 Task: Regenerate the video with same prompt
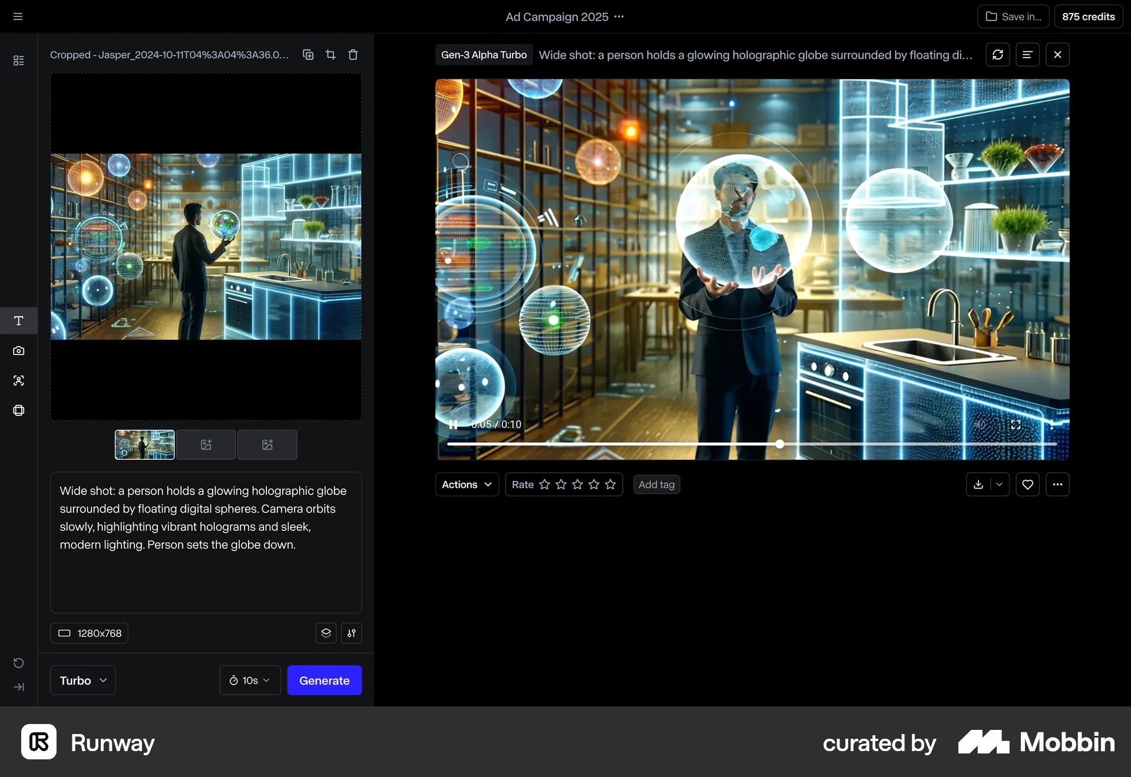tap(998, 54)
